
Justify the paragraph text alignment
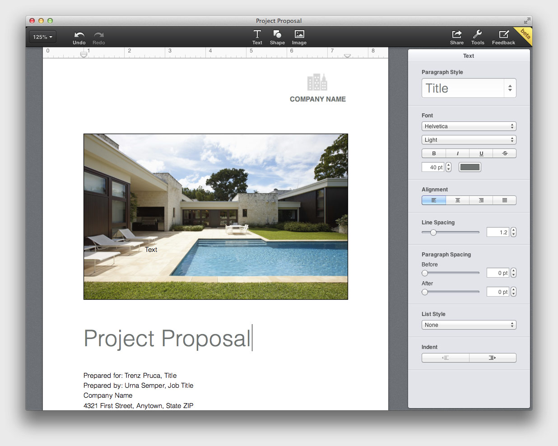[504, 200]
